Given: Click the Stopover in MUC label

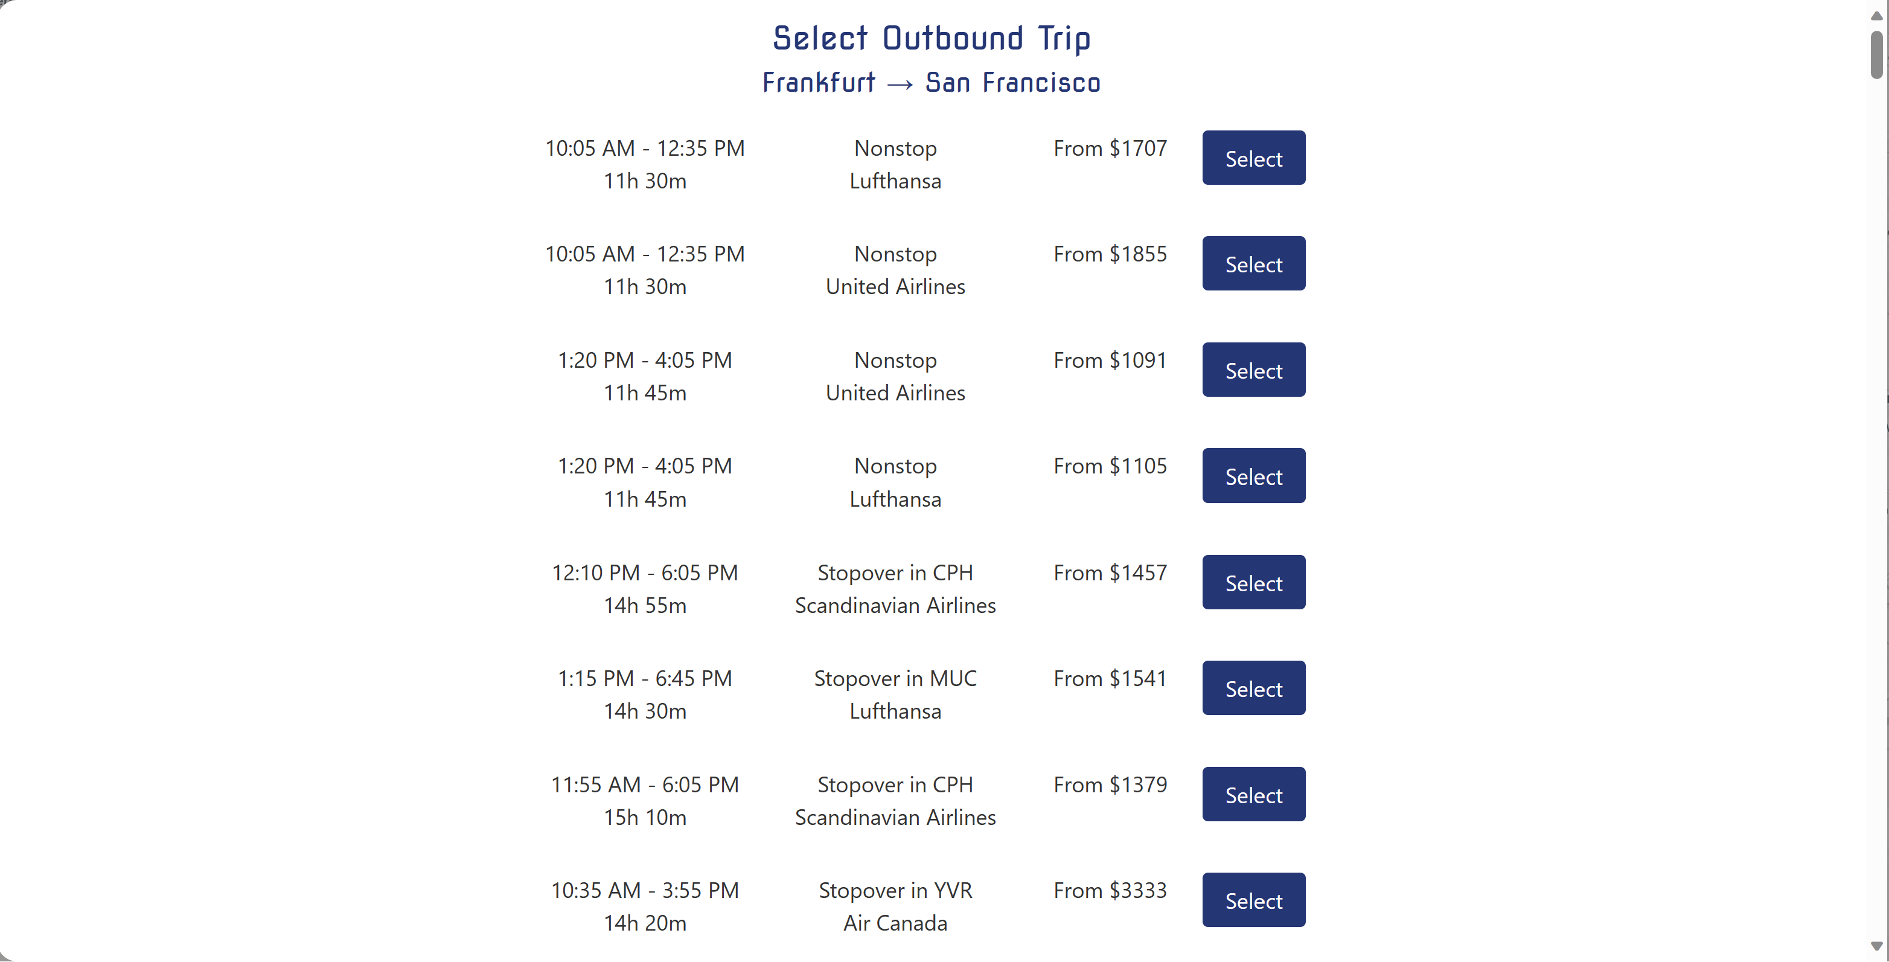Looking at the screenshot, I should [895, 678].
